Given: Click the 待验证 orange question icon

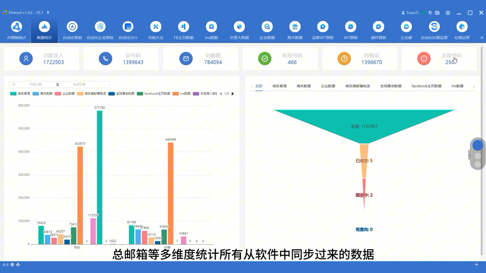Looking at the screenshot, I should pyautogui.click(x=344, y=59).
